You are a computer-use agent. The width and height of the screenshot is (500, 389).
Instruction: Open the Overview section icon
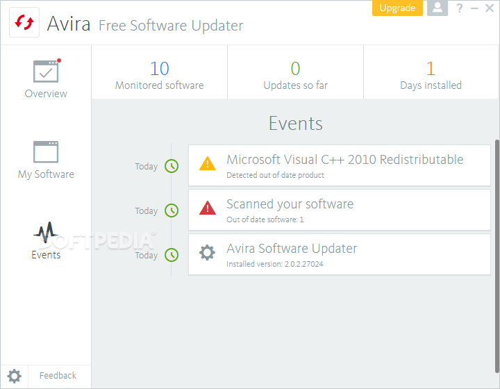pos(46,72)
